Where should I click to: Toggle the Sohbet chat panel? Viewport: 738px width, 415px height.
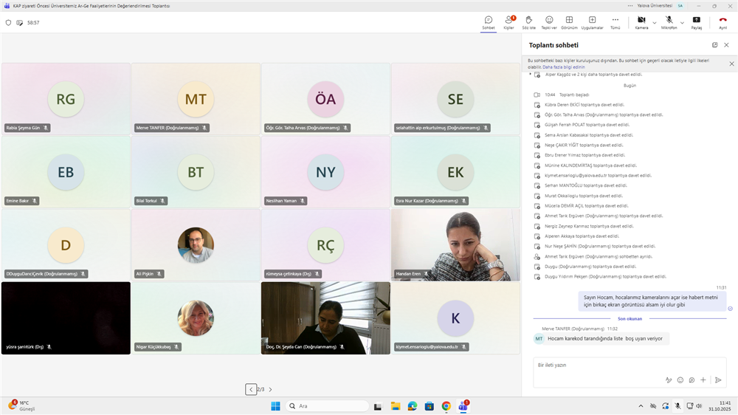pyautogui.click(x=488, y=21)
